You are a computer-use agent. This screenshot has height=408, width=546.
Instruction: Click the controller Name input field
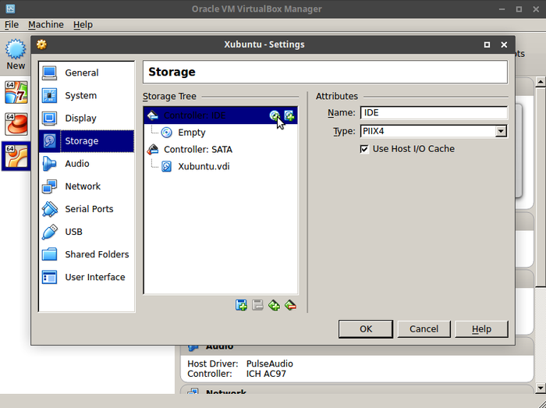[434, 113]
